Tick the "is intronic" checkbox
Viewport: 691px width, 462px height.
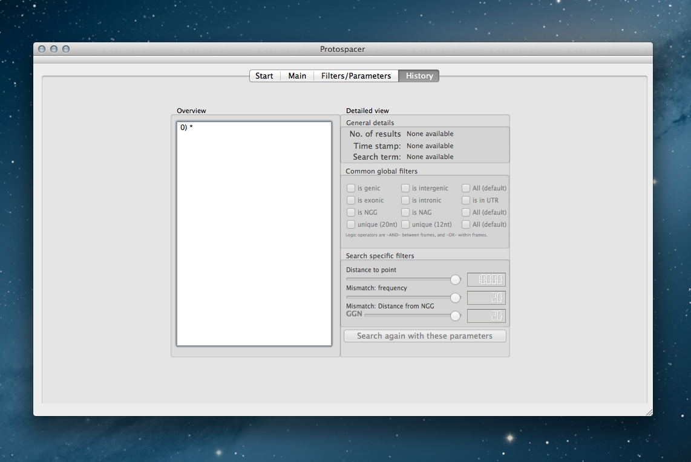pyautogui.click(x=405, y=200)
